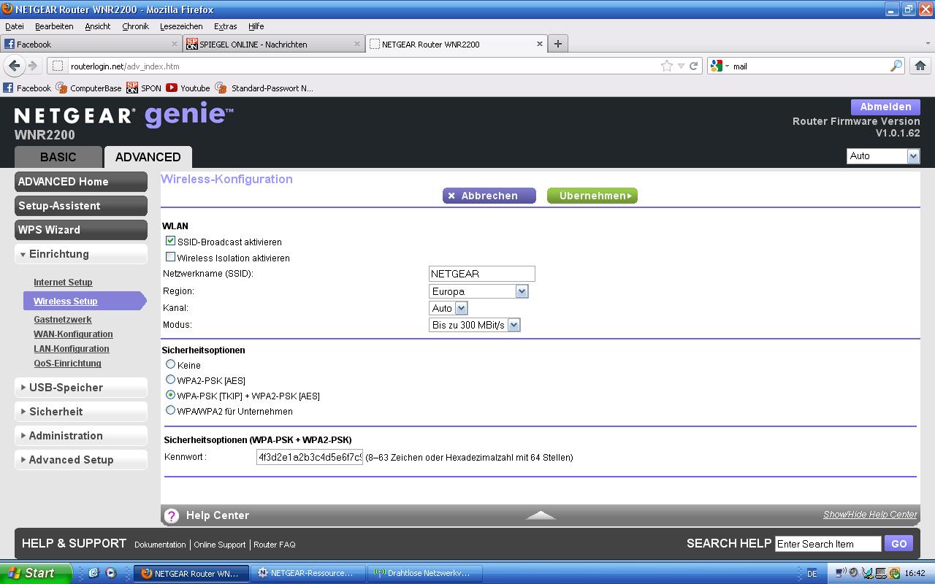Screen dimensions: 935x584
Task: Switch to the BASIC tab
Action: tap(58, 157)
